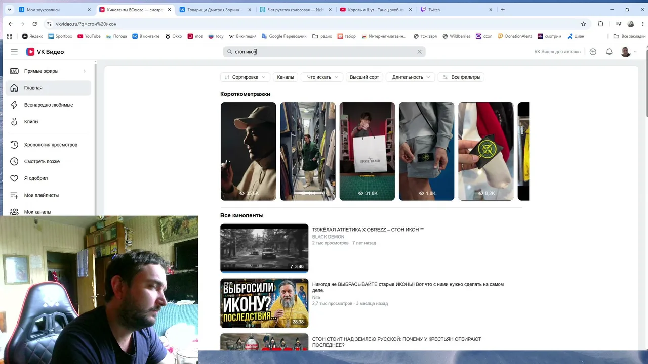
Task: Play the 3:40 СТОН ИКОН video thumbnail
Action: 264,248
